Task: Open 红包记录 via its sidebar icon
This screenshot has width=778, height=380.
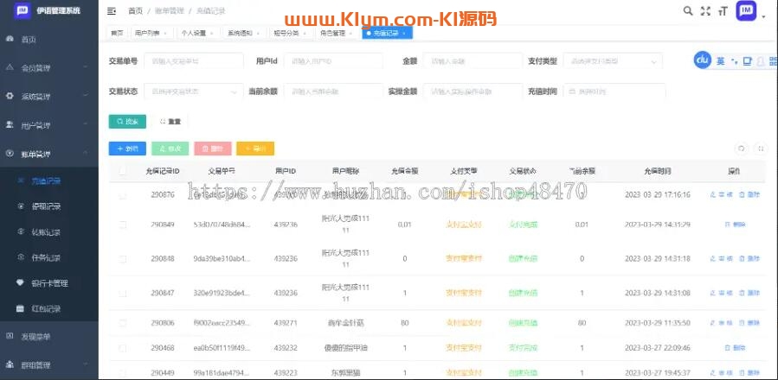Action: (x=21, y=308)
